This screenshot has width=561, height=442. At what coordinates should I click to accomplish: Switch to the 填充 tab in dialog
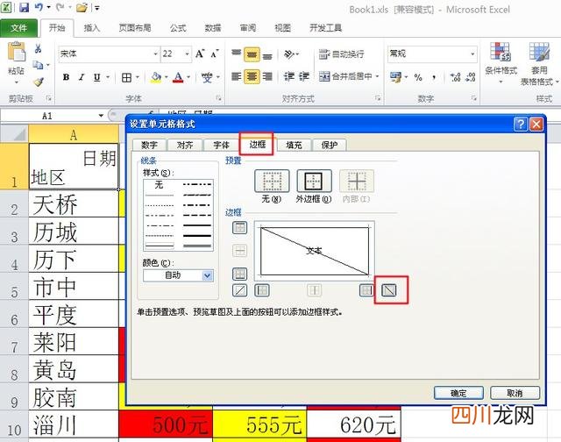294,145
